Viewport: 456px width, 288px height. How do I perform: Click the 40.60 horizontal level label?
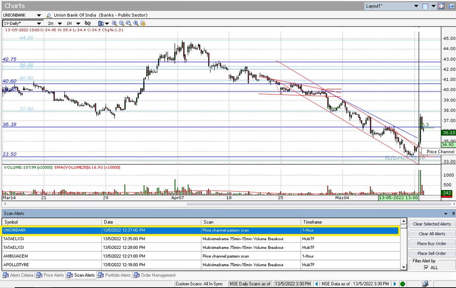point(9,81)
